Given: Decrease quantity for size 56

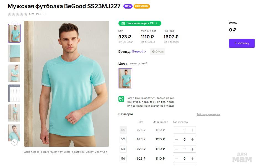Looking at the screenshot, I should coord(177,159).
